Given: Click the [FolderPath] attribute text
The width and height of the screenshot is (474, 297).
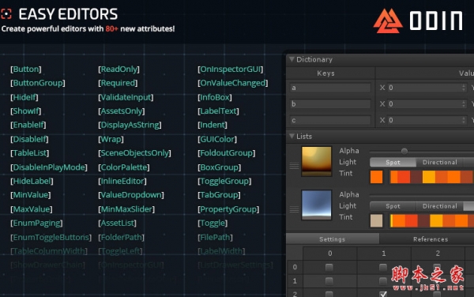Looking at the screenshot, I should (121, 238).
